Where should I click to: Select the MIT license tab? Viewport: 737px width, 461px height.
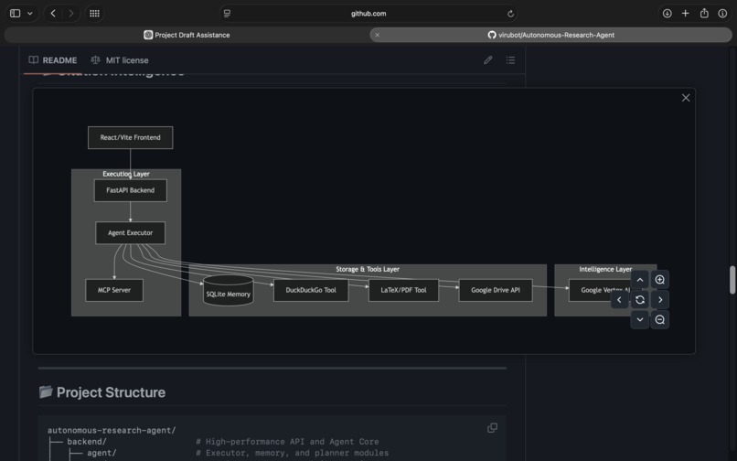120,60
